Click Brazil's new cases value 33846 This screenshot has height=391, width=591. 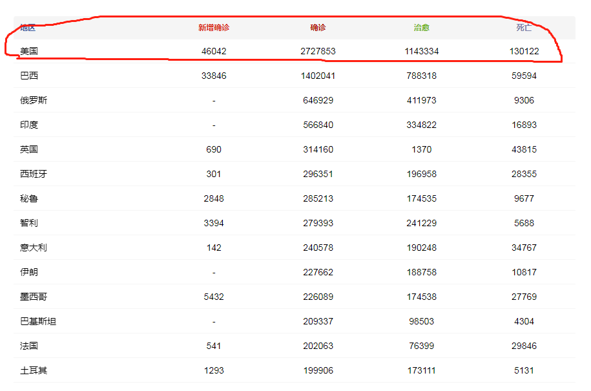coord(214,76)
